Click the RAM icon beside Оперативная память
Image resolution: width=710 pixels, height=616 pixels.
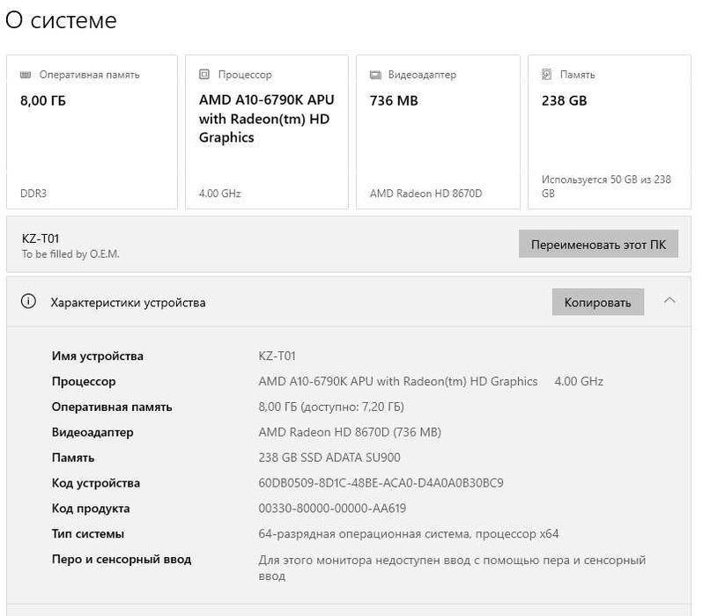[x=26, y=75]
